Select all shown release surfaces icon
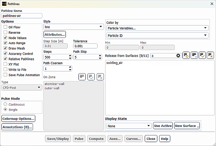The height and width of the screenshot is (146, 216). point(202,55)
